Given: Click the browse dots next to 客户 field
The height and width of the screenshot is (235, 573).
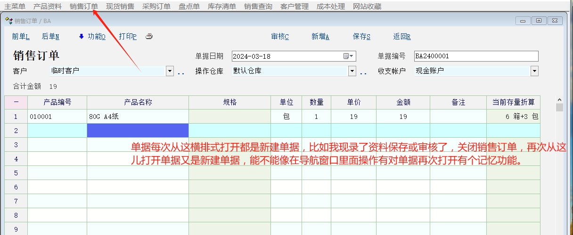Looking at the screenshot, I should [x=181, y=72].
